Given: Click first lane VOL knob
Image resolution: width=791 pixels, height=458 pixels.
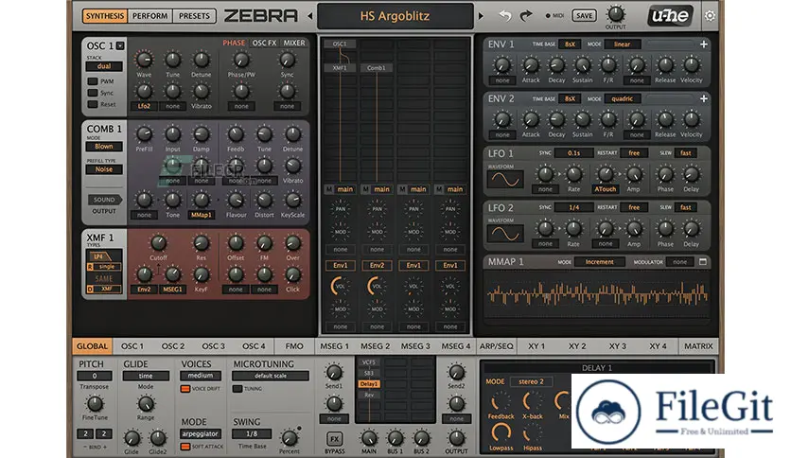Looking at the screenshot, I should (x=340, y=286).
